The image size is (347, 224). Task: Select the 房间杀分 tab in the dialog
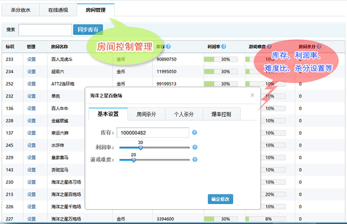pyautogui.click(x=146, y=114)
